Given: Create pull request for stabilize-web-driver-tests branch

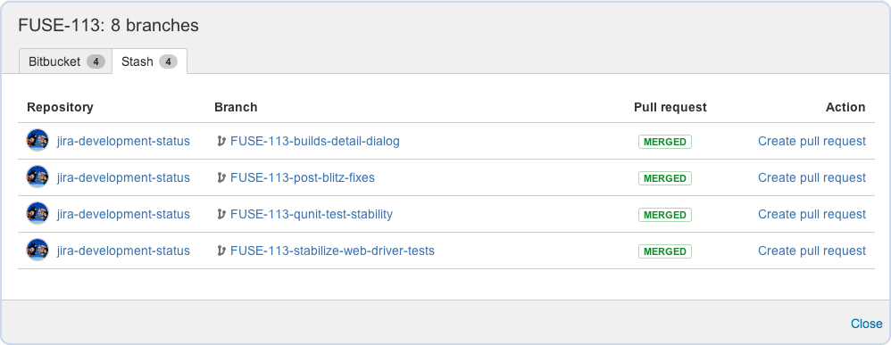Looking at the screenshot, I should point(812,251).
